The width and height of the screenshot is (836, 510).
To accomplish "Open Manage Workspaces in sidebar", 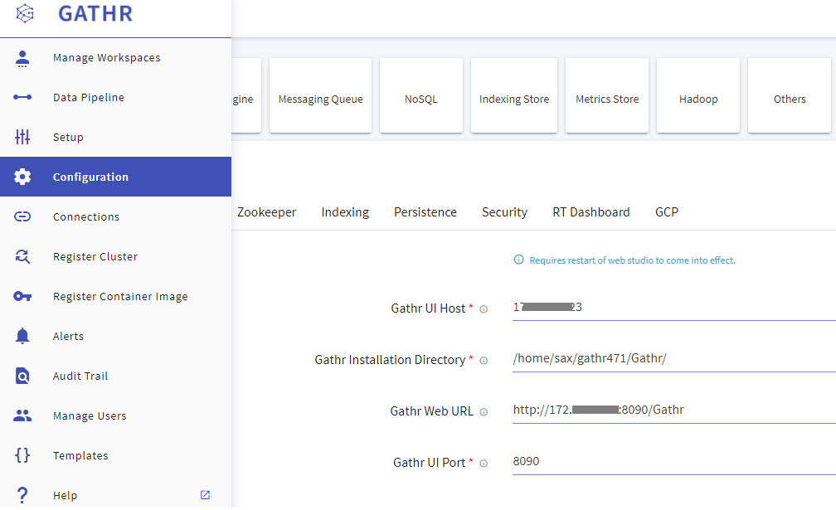I will point(116,57).
